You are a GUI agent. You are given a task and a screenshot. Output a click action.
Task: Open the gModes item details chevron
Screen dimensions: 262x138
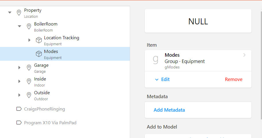point(244,55)
